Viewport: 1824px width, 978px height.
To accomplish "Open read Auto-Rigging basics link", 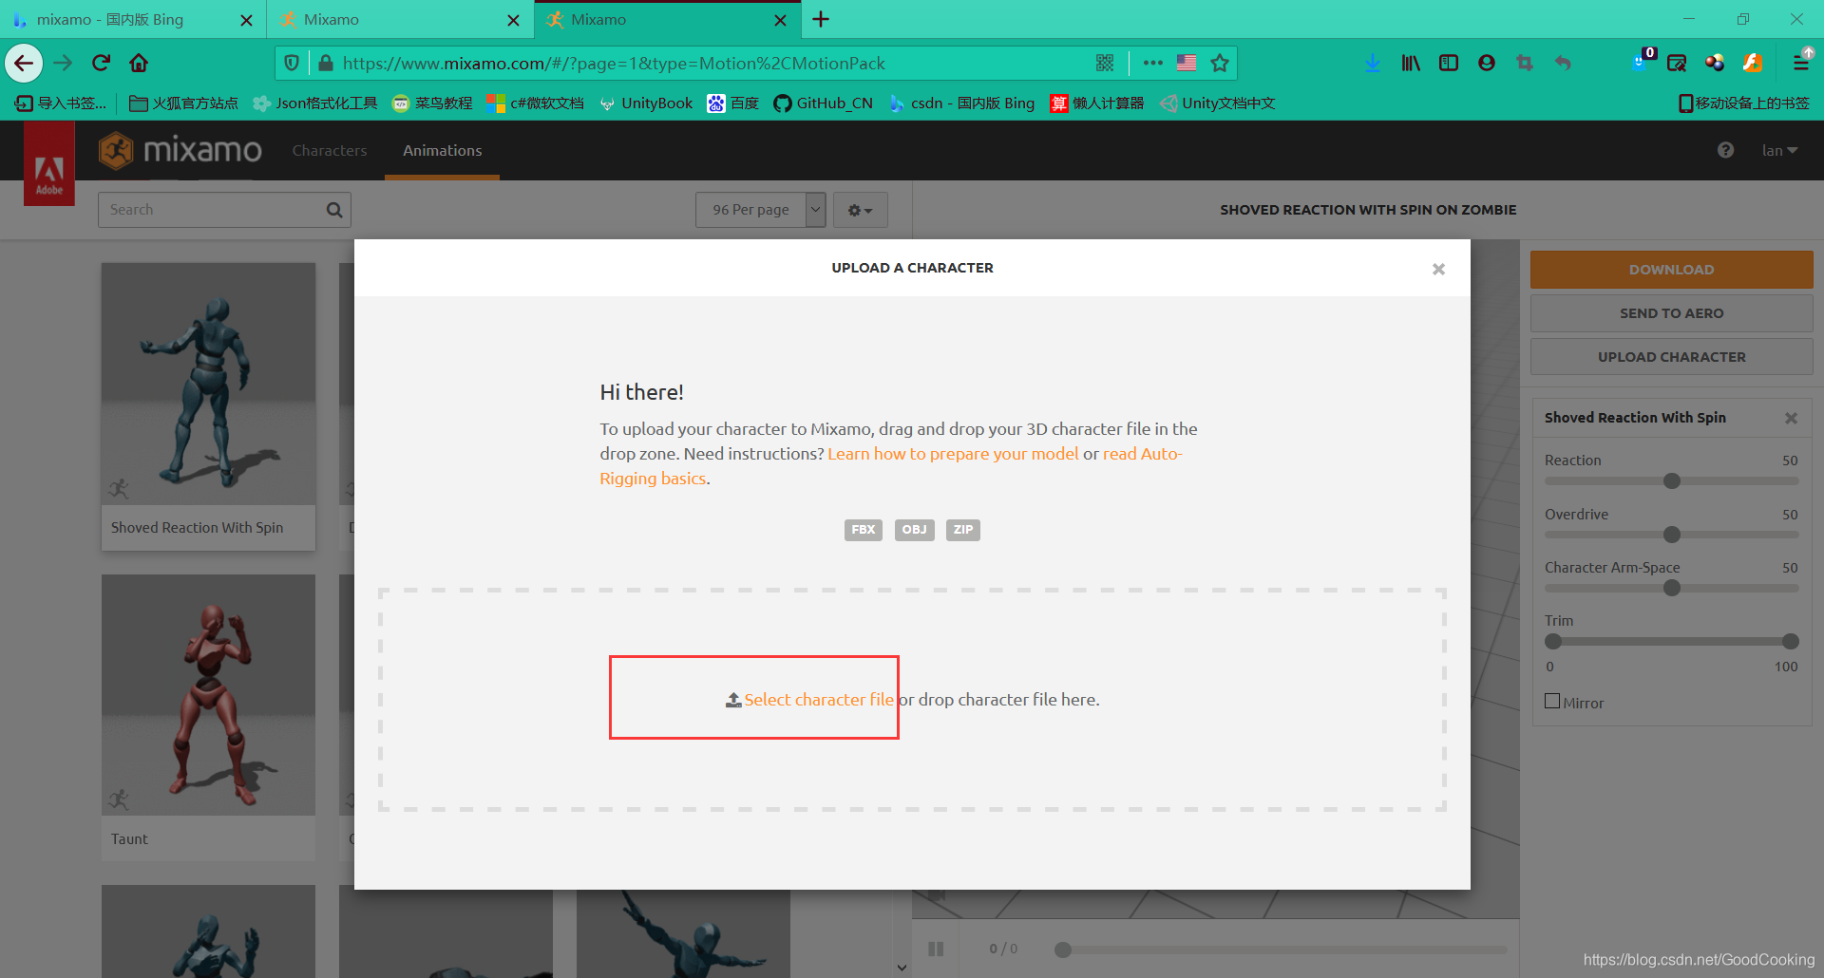I will point(1143,454).
